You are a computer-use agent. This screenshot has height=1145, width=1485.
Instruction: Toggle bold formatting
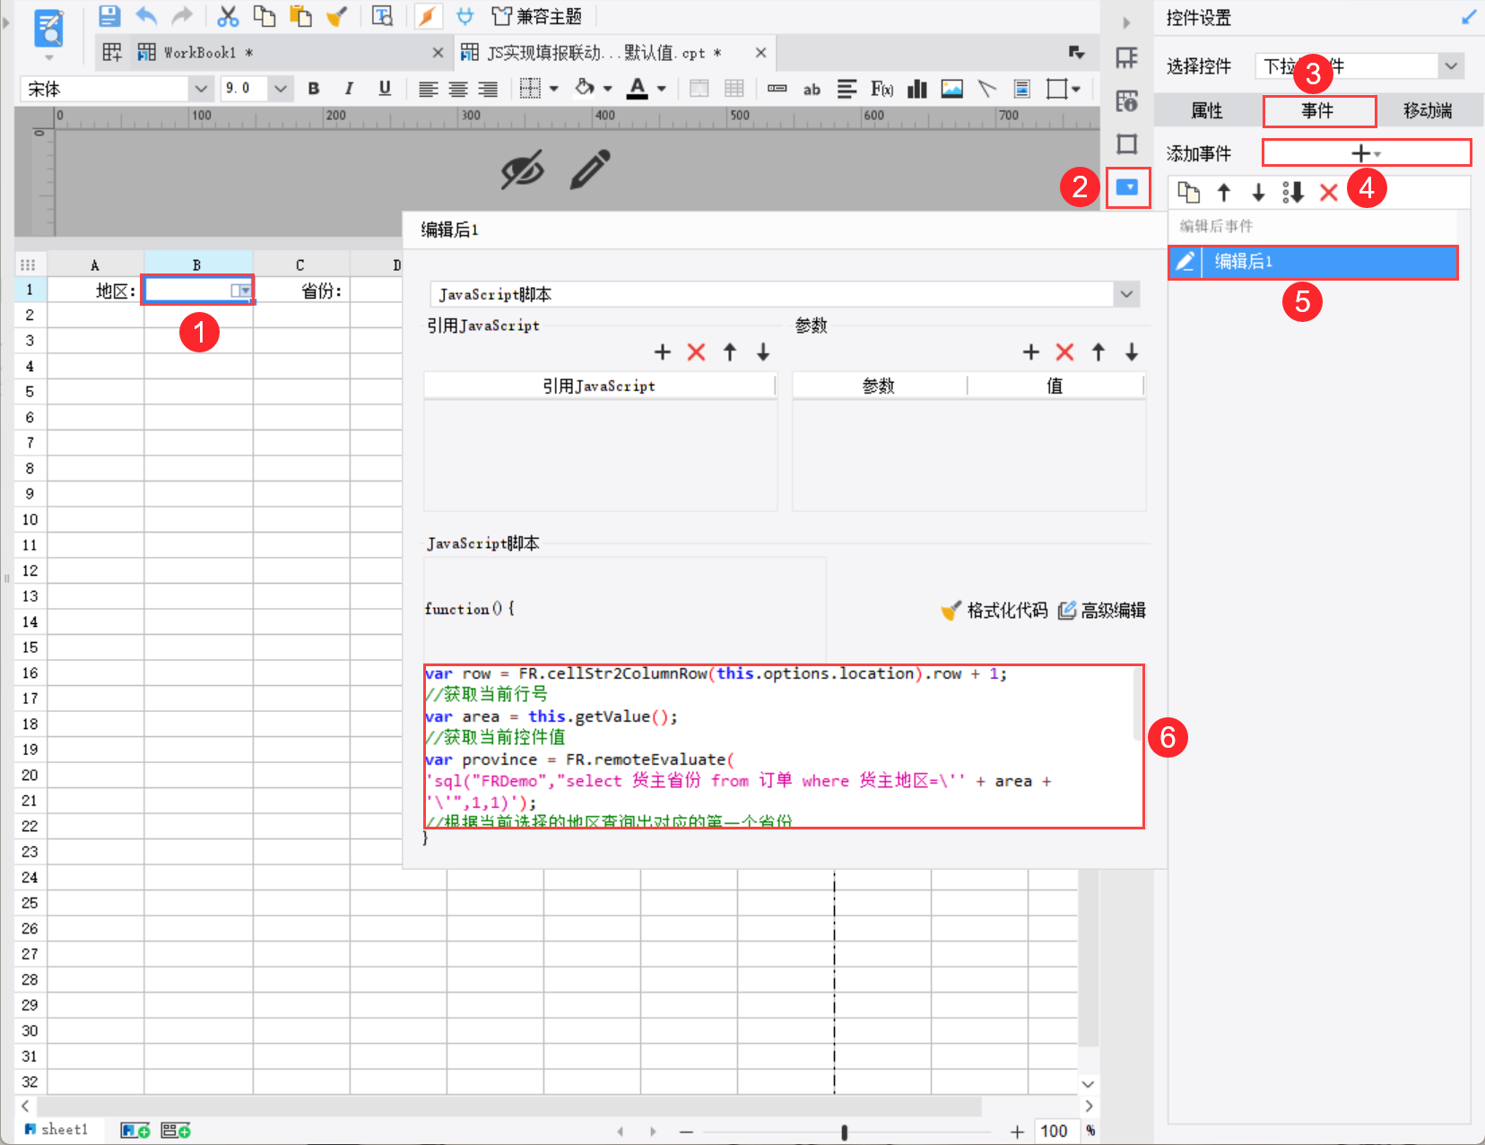click(x=314, y=89)
